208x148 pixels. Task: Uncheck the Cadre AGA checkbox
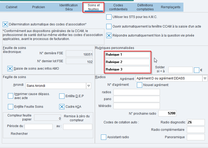pos(62,107)
